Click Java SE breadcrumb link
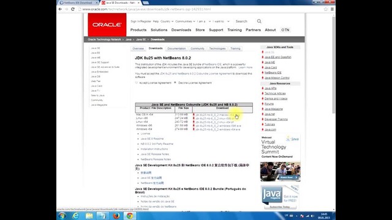392x220 pixels. 141,39
